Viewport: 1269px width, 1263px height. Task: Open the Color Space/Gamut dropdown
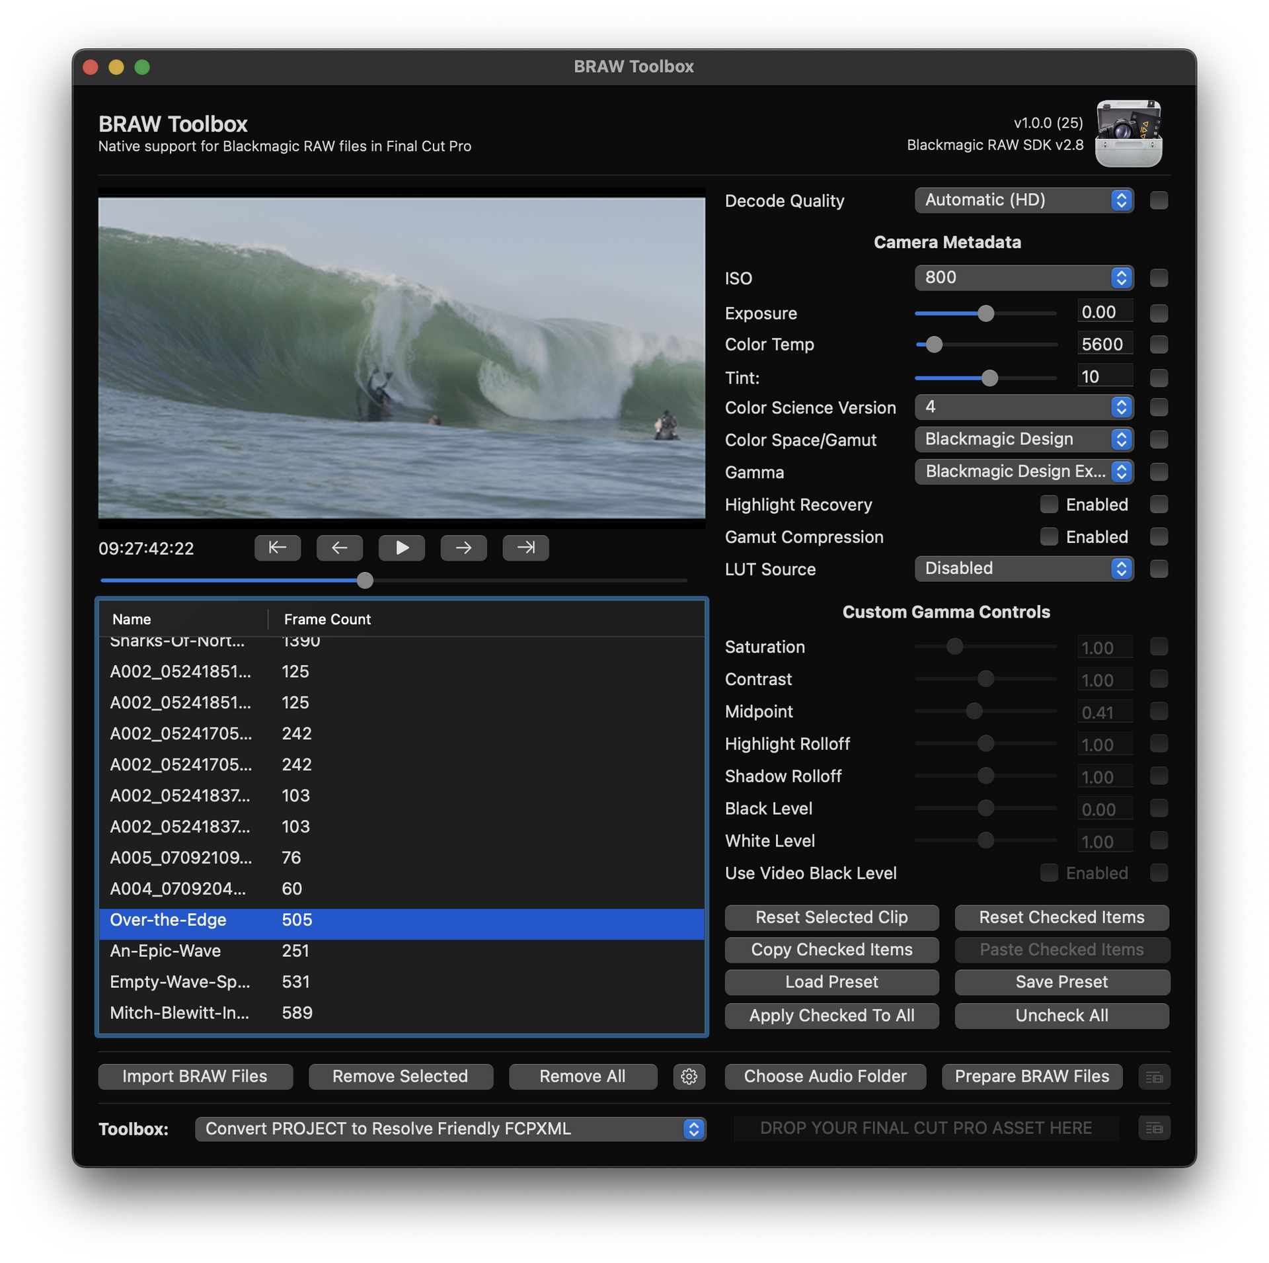coord(1024,439)
